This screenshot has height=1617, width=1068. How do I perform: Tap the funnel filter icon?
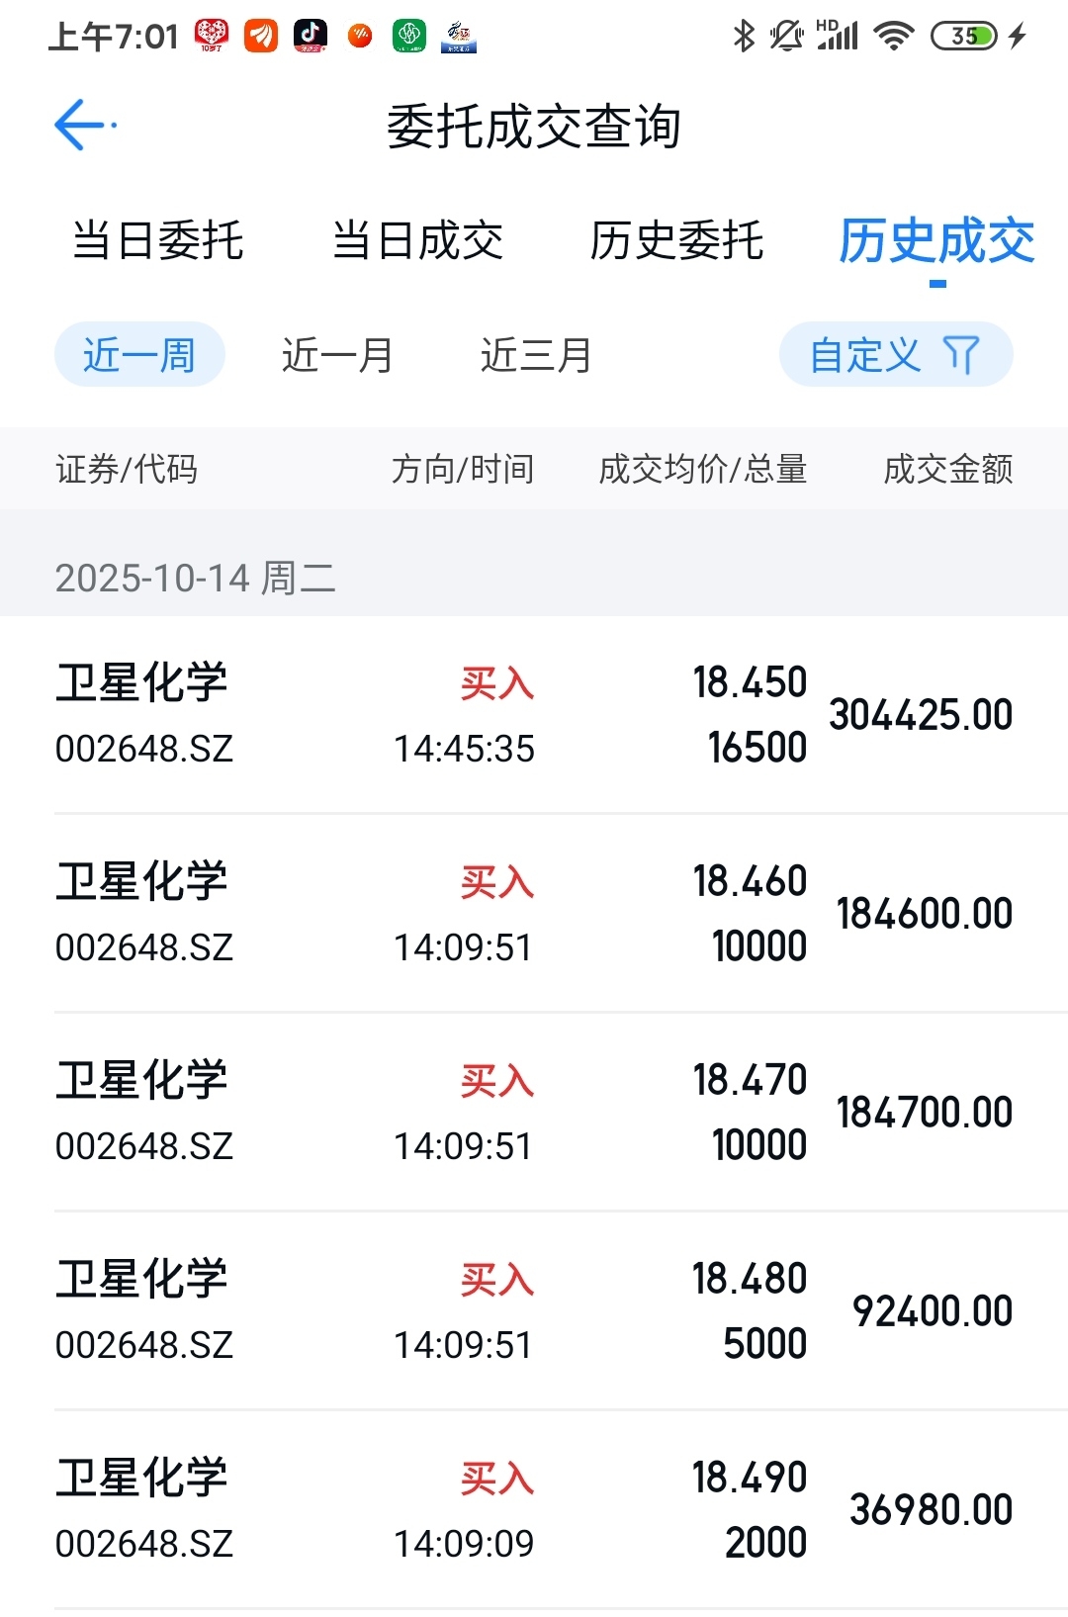tap(960, 354)
